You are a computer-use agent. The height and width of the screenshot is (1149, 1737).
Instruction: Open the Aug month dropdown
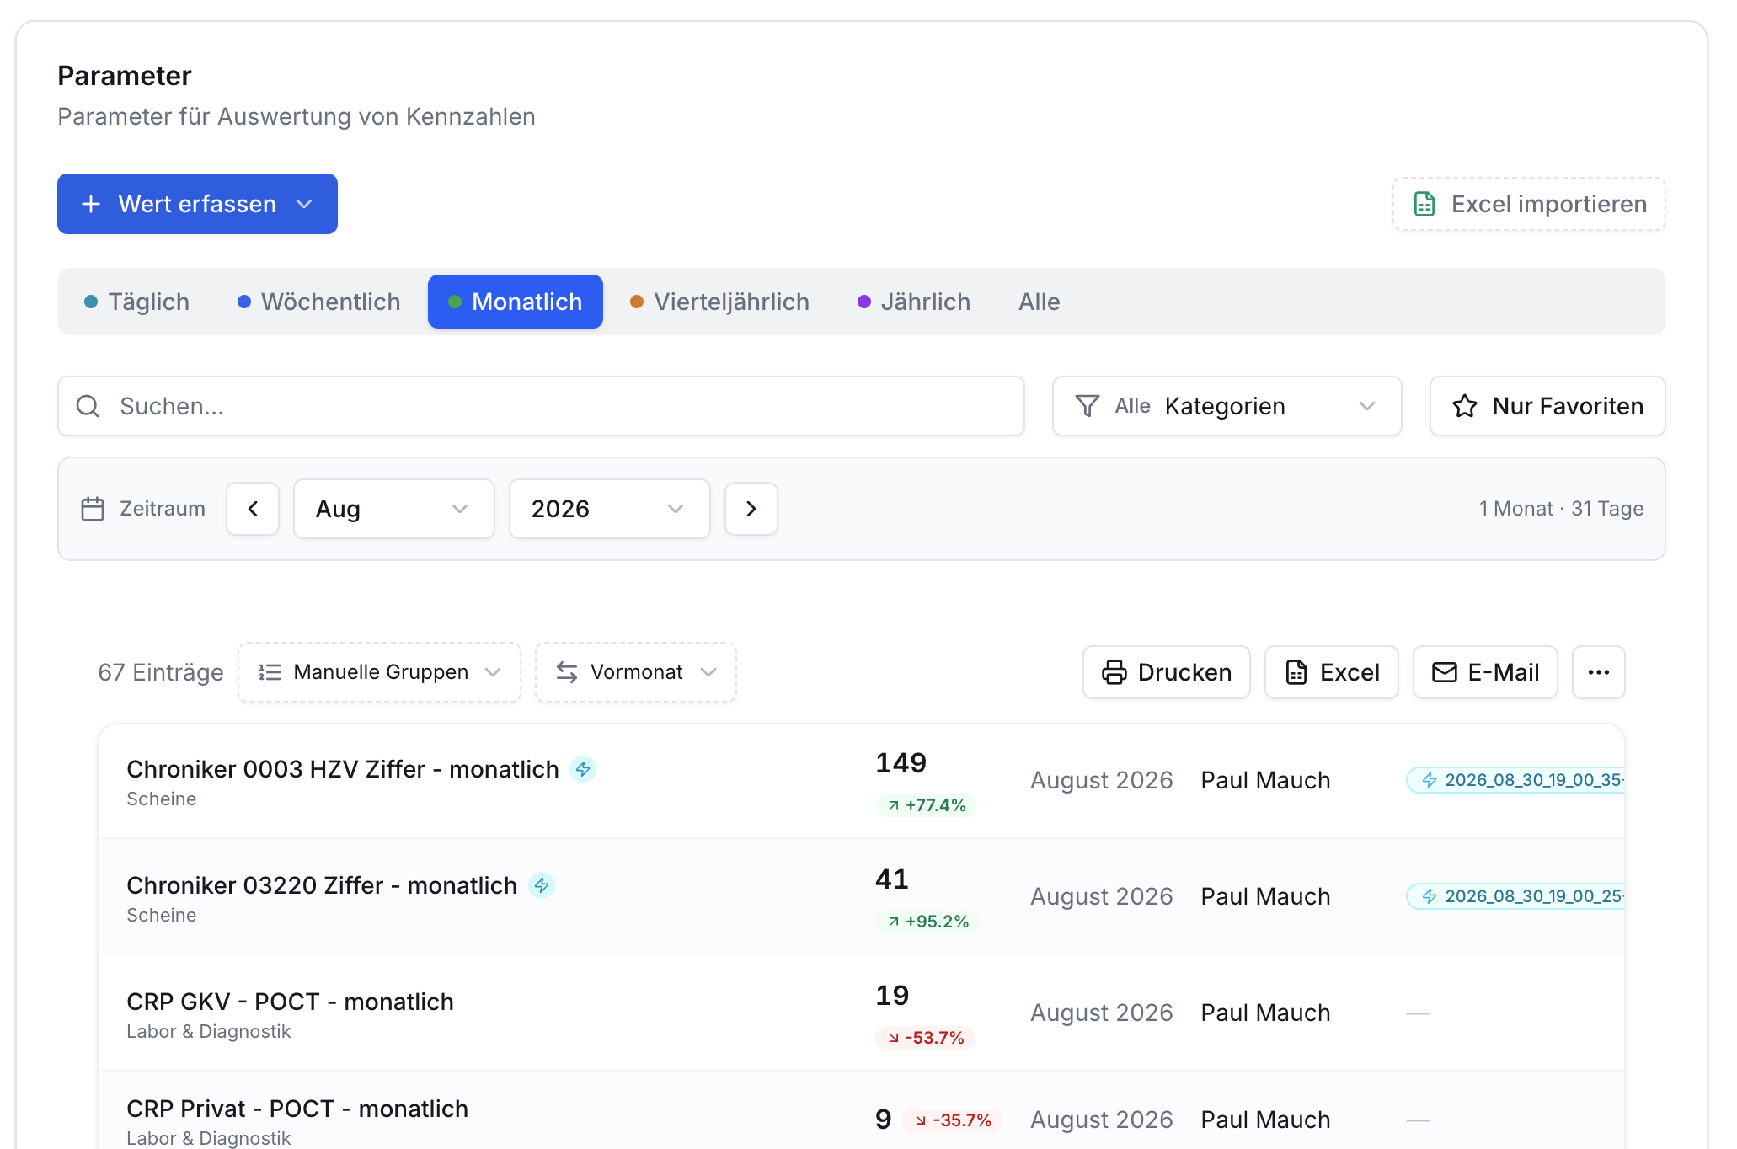(x=393, y=509)
